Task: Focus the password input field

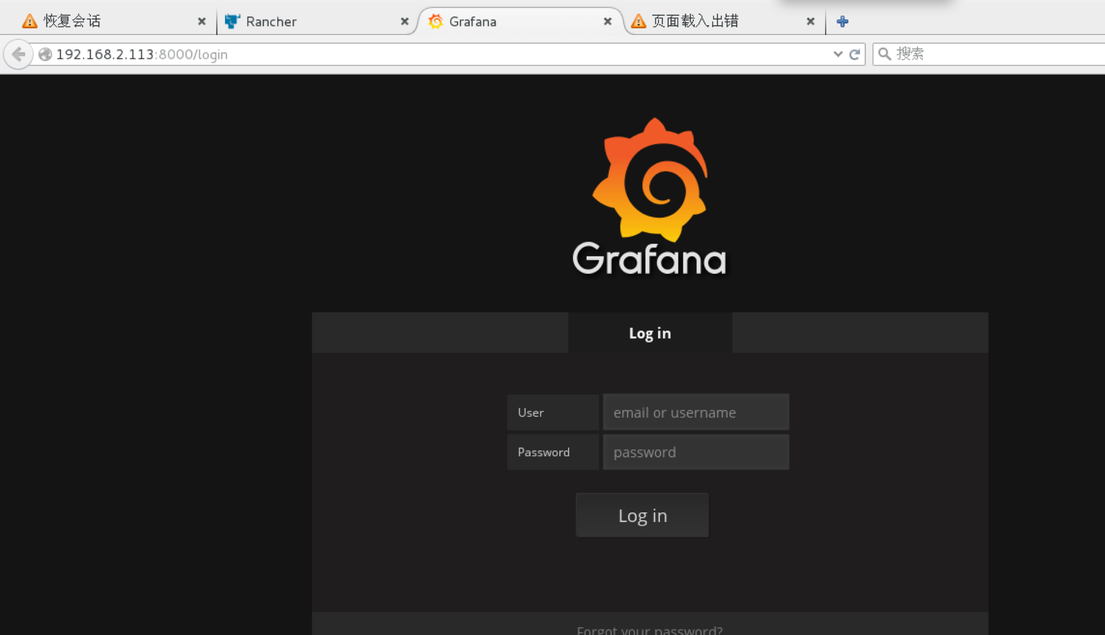Action: pos(695,452)
